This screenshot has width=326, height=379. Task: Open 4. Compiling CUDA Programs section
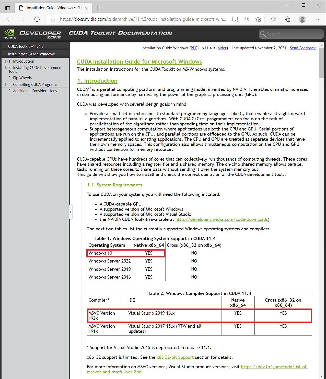[33, 85]
